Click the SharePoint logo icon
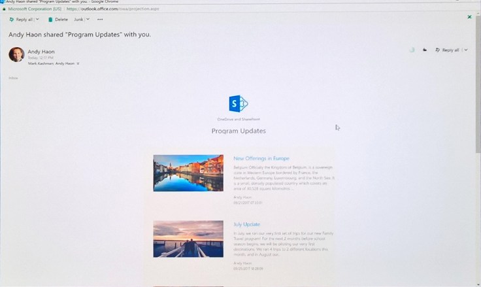The width and height of the screenshot is (481, 287). click(239, 104)
